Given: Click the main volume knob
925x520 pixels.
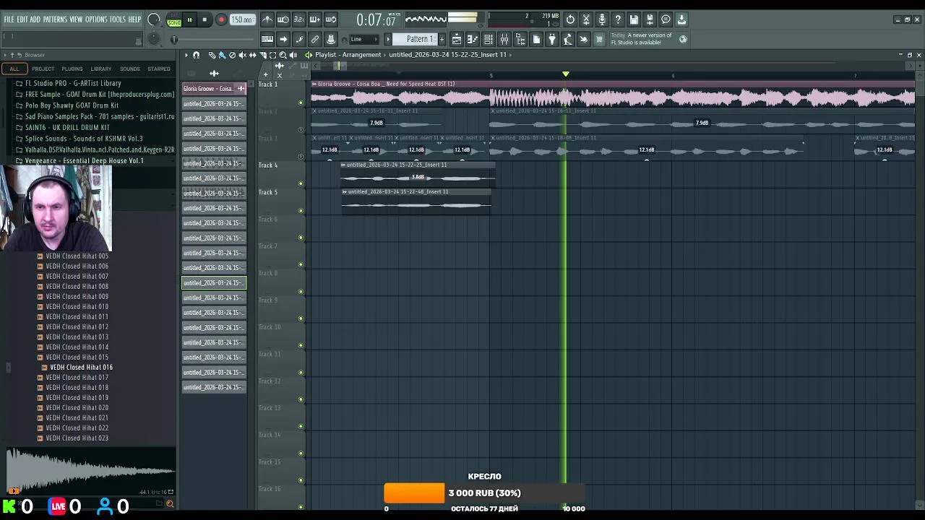Looking at the screenshot, I should pyautogui.click(x=153, y=19).
